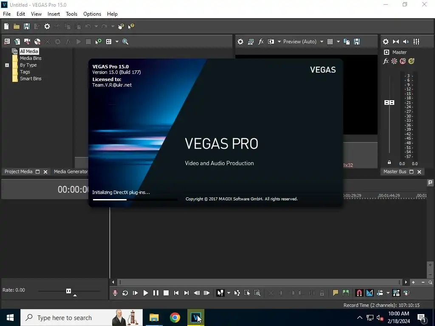
Task: Remove unused media from project icon
Action: pos(7,42)
